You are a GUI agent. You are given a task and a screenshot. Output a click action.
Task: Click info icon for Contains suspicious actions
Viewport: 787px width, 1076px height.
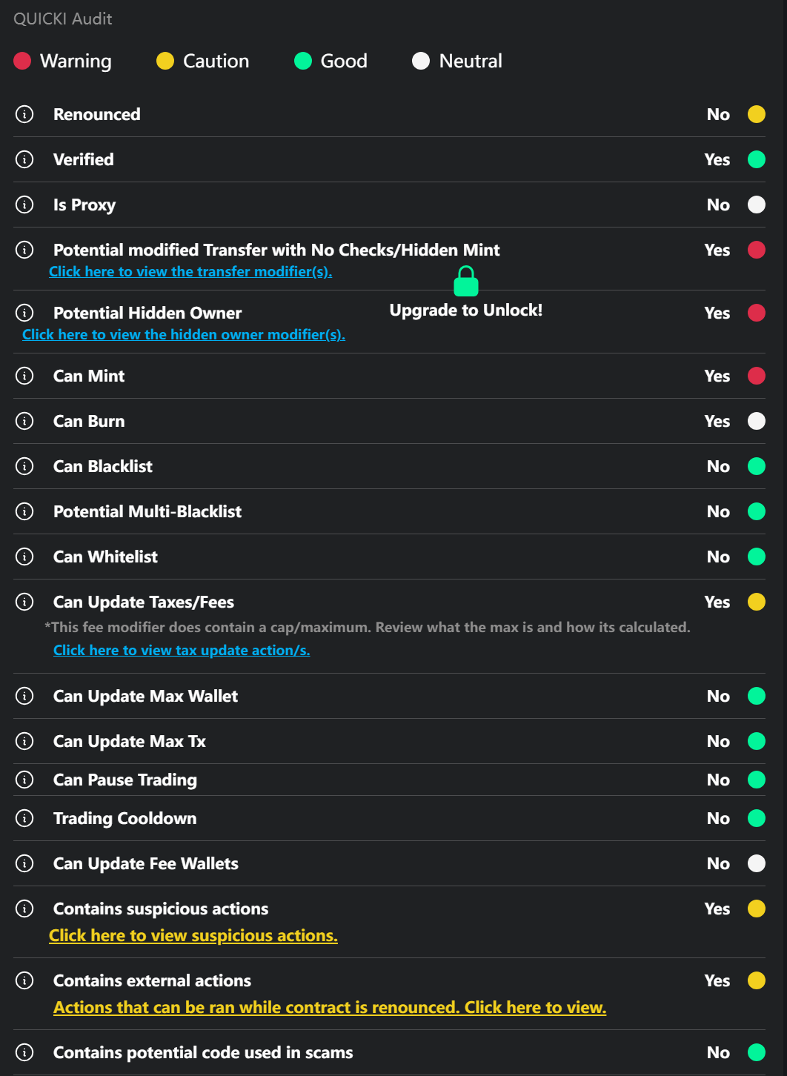[24, 909]
